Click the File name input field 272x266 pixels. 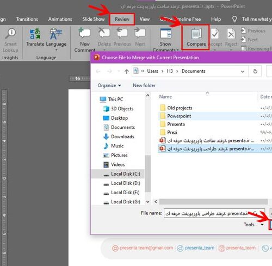214,213
